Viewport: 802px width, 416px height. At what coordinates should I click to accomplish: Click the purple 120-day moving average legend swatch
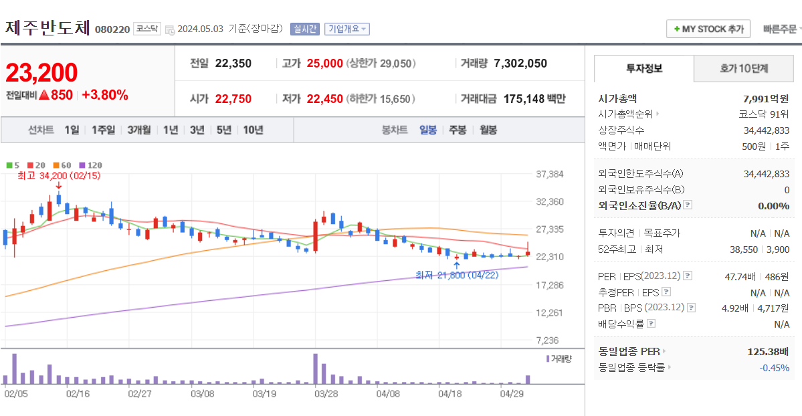pyautogui.click(x=82, y=165)
